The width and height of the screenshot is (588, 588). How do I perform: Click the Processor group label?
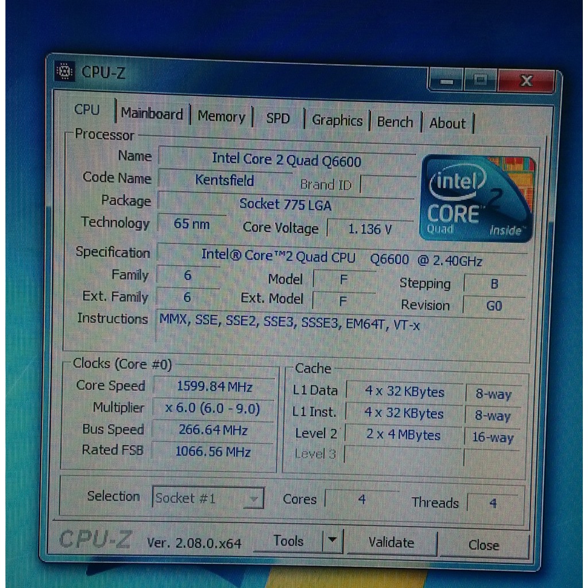[x=105, y=134]
